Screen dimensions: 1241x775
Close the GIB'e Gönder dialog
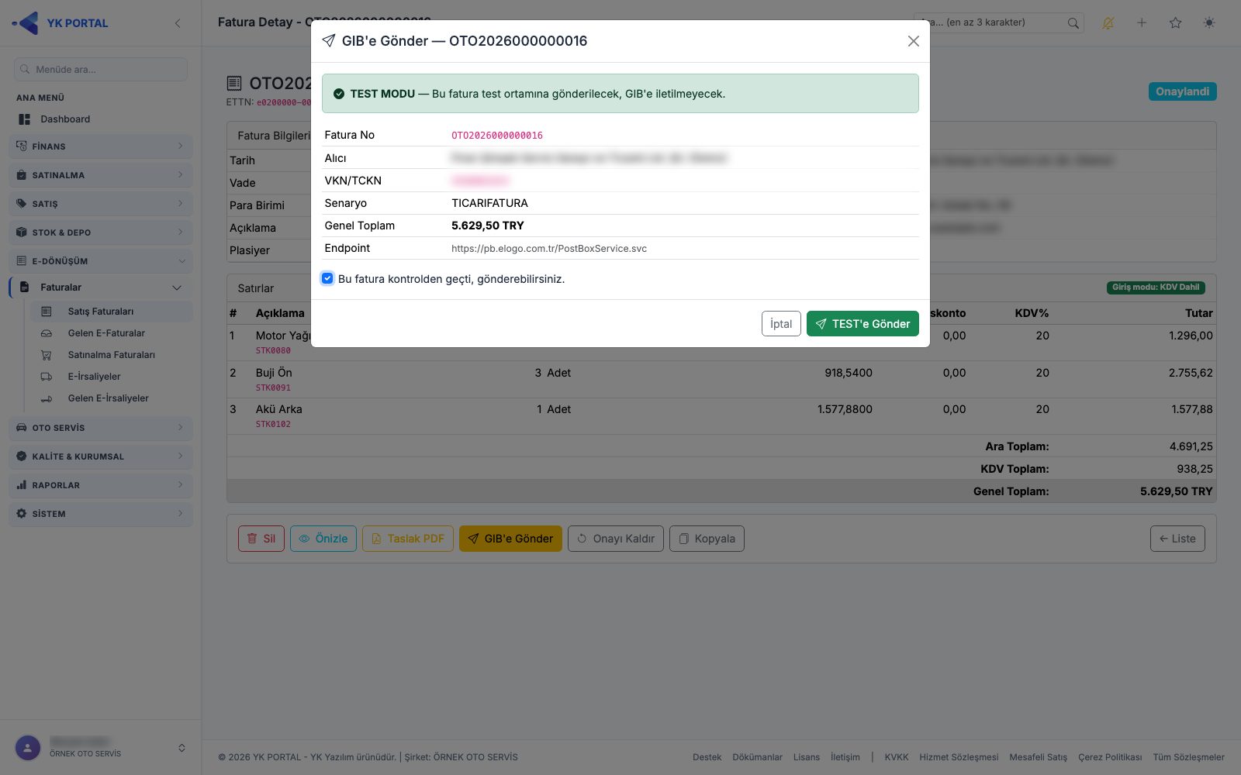tap(914, 41)
